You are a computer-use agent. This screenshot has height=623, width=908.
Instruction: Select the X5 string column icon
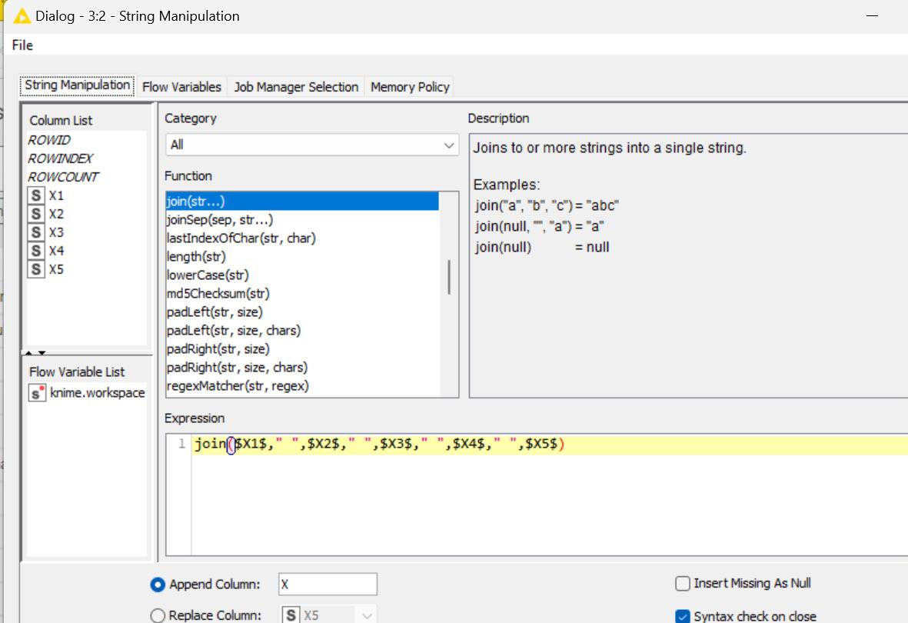point(36,269)
